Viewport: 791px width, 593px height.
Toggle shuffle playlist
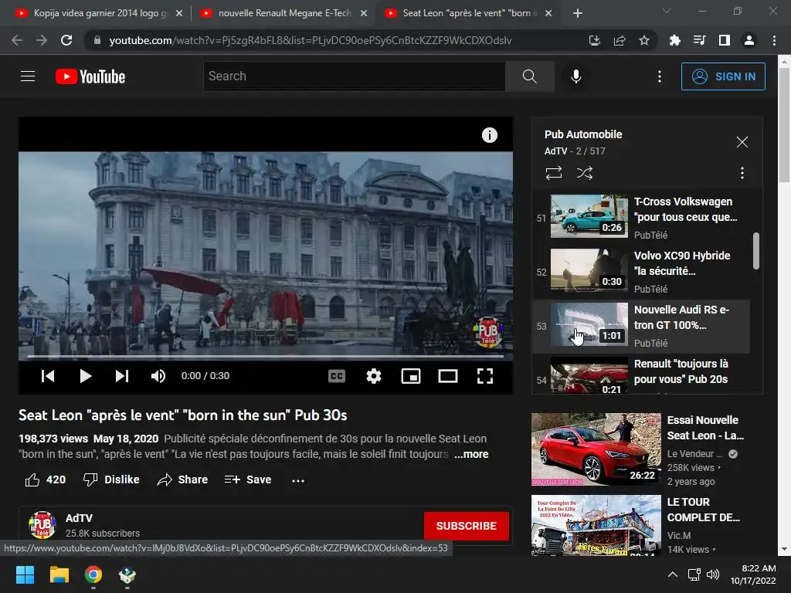pyautogui.click(x=585, y=173)
